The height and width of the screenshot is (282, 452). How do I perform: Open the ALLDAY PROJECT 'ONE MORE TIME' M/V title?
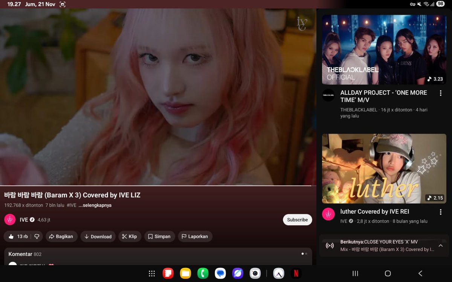tap(383, 96)
